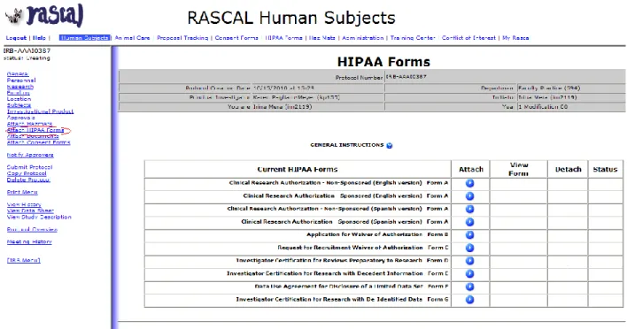Screen dimensions: 627x329
Task: Go to My Rascal page
Action: coord(515,38)
